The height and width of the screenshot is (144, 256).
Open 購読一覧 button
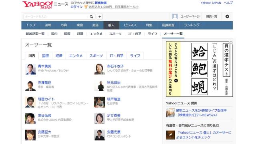pos(212,16)
